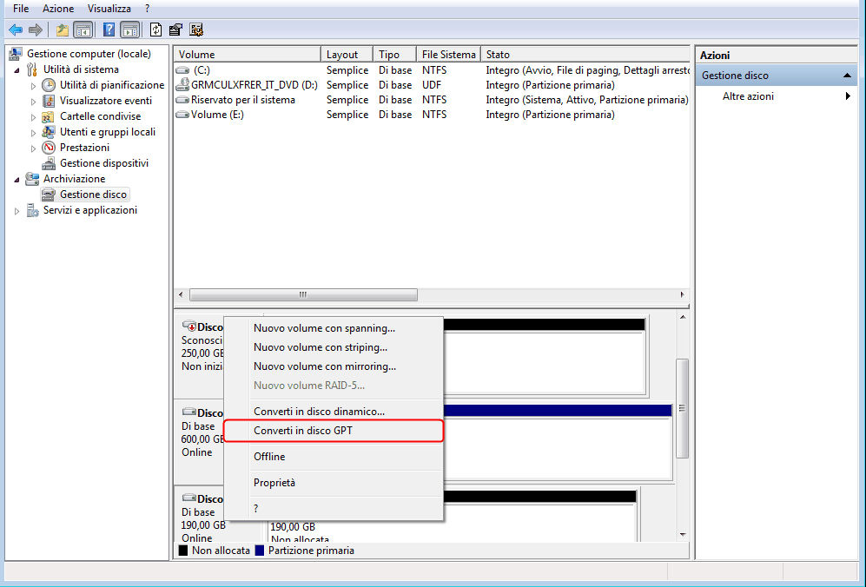866x587 pixels.
Task: Open the Azione menu
Action: [58, 9]
